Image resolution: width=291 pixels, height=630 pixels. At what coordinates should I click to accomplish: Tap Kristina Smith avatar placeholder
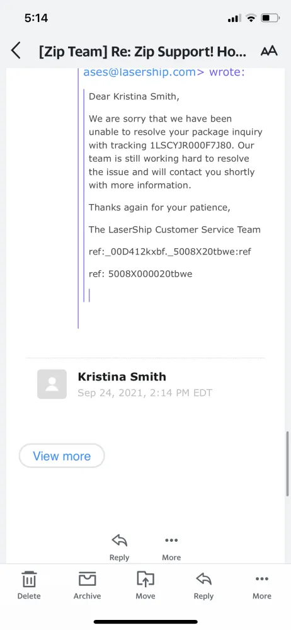tap(52, 384)
